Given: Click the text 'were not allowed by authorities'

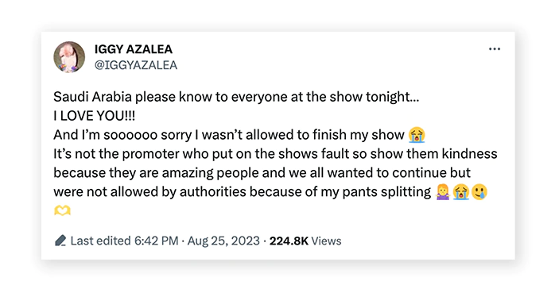Looking at the screenshot, I should tap(149, 192).
